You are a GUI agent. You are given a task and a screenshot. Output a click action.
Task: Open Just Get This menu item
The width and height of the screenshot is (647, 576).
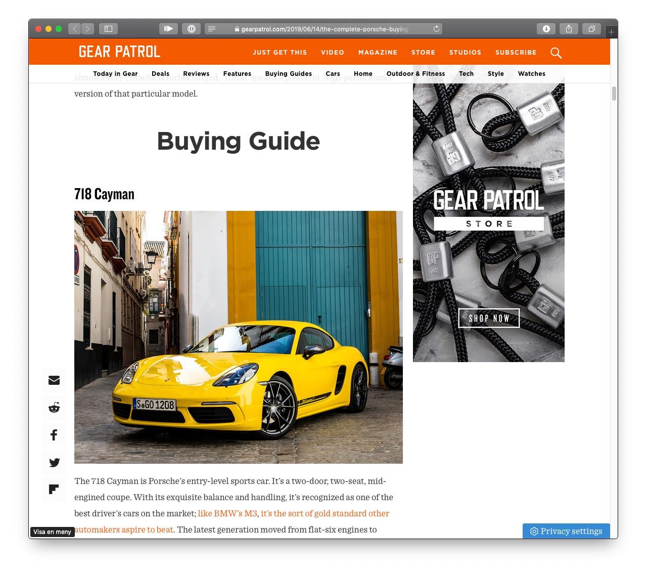[x=280, y=52]
